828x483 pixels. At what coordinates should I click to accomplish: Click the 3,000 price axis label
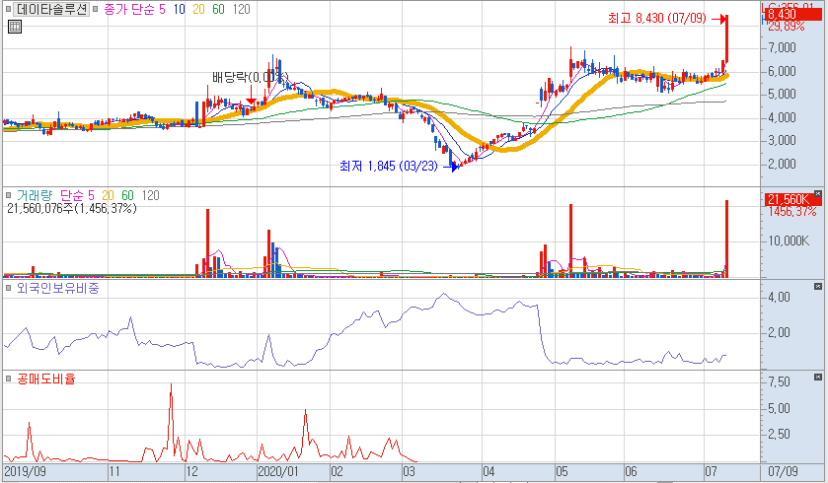782,141
